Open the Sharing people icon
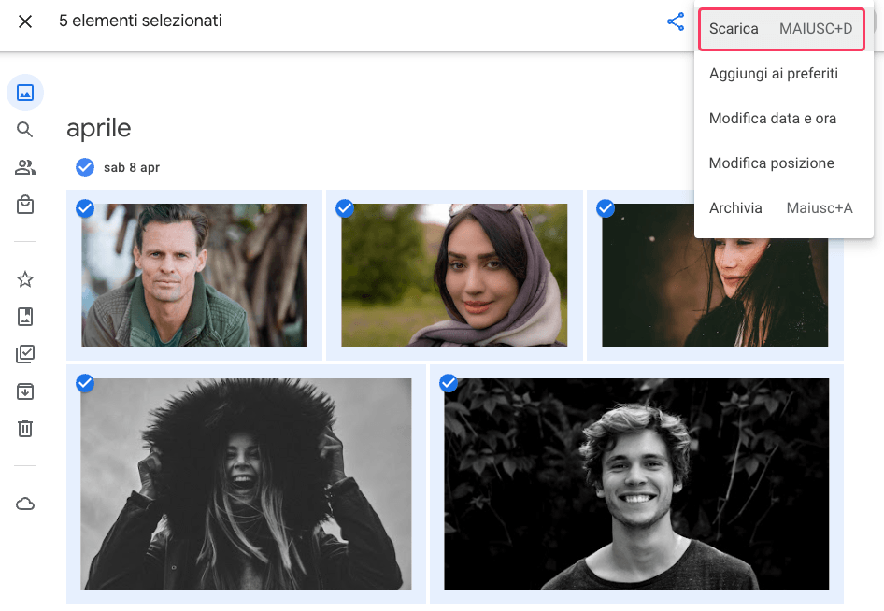This screenshot has height=611, width=884. (25, 167)
